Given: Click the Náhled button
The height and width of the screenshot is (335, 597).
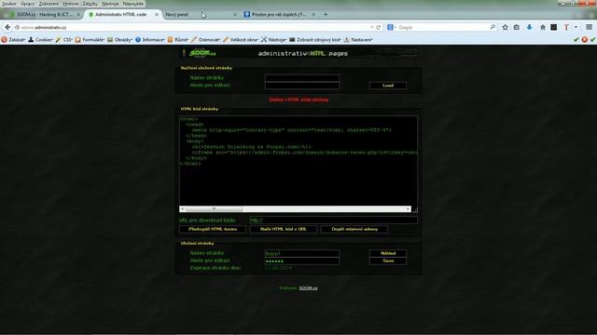Looking at the screenshot, I should [388, 253].
